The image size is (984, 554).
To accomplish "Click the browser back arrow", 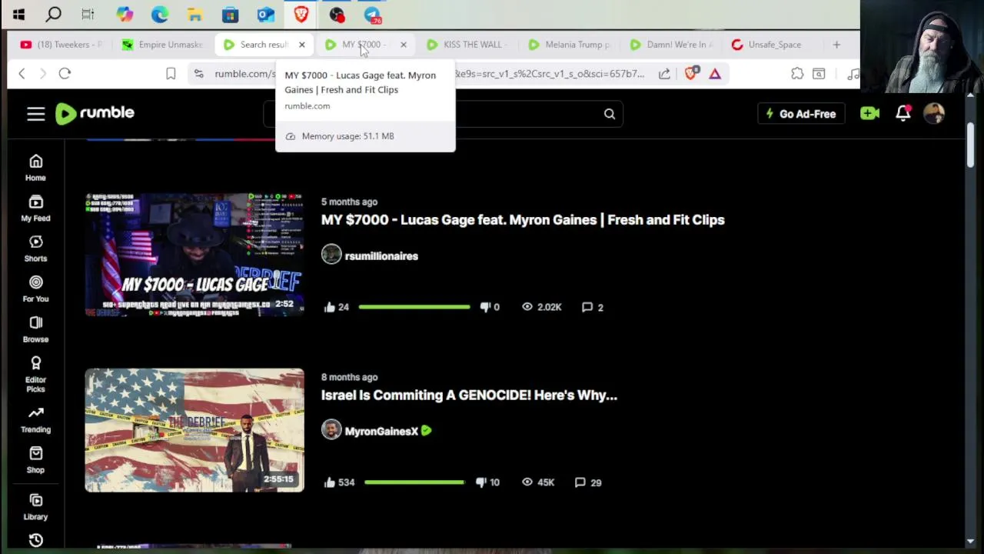I will [22, 74].
